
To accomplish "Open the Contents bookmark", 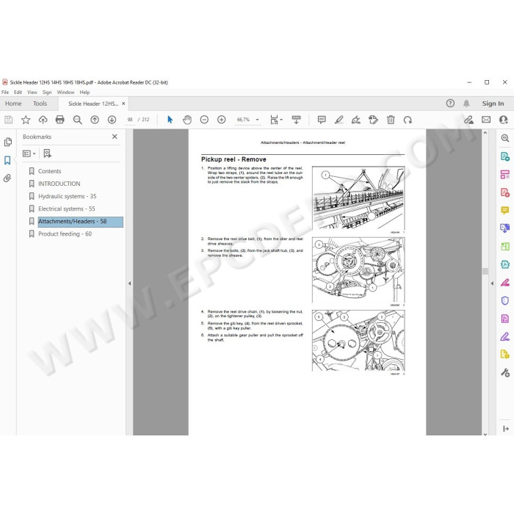I will (x=49, y=171).
